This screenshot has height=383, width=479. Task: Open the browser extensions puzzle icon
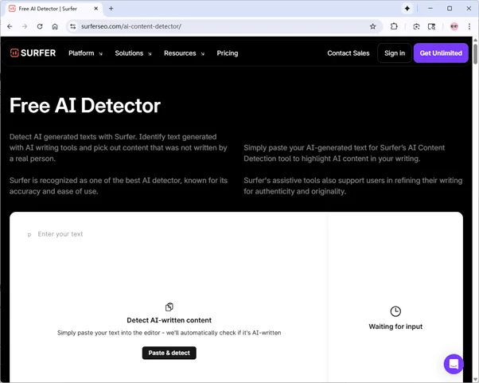394,26
